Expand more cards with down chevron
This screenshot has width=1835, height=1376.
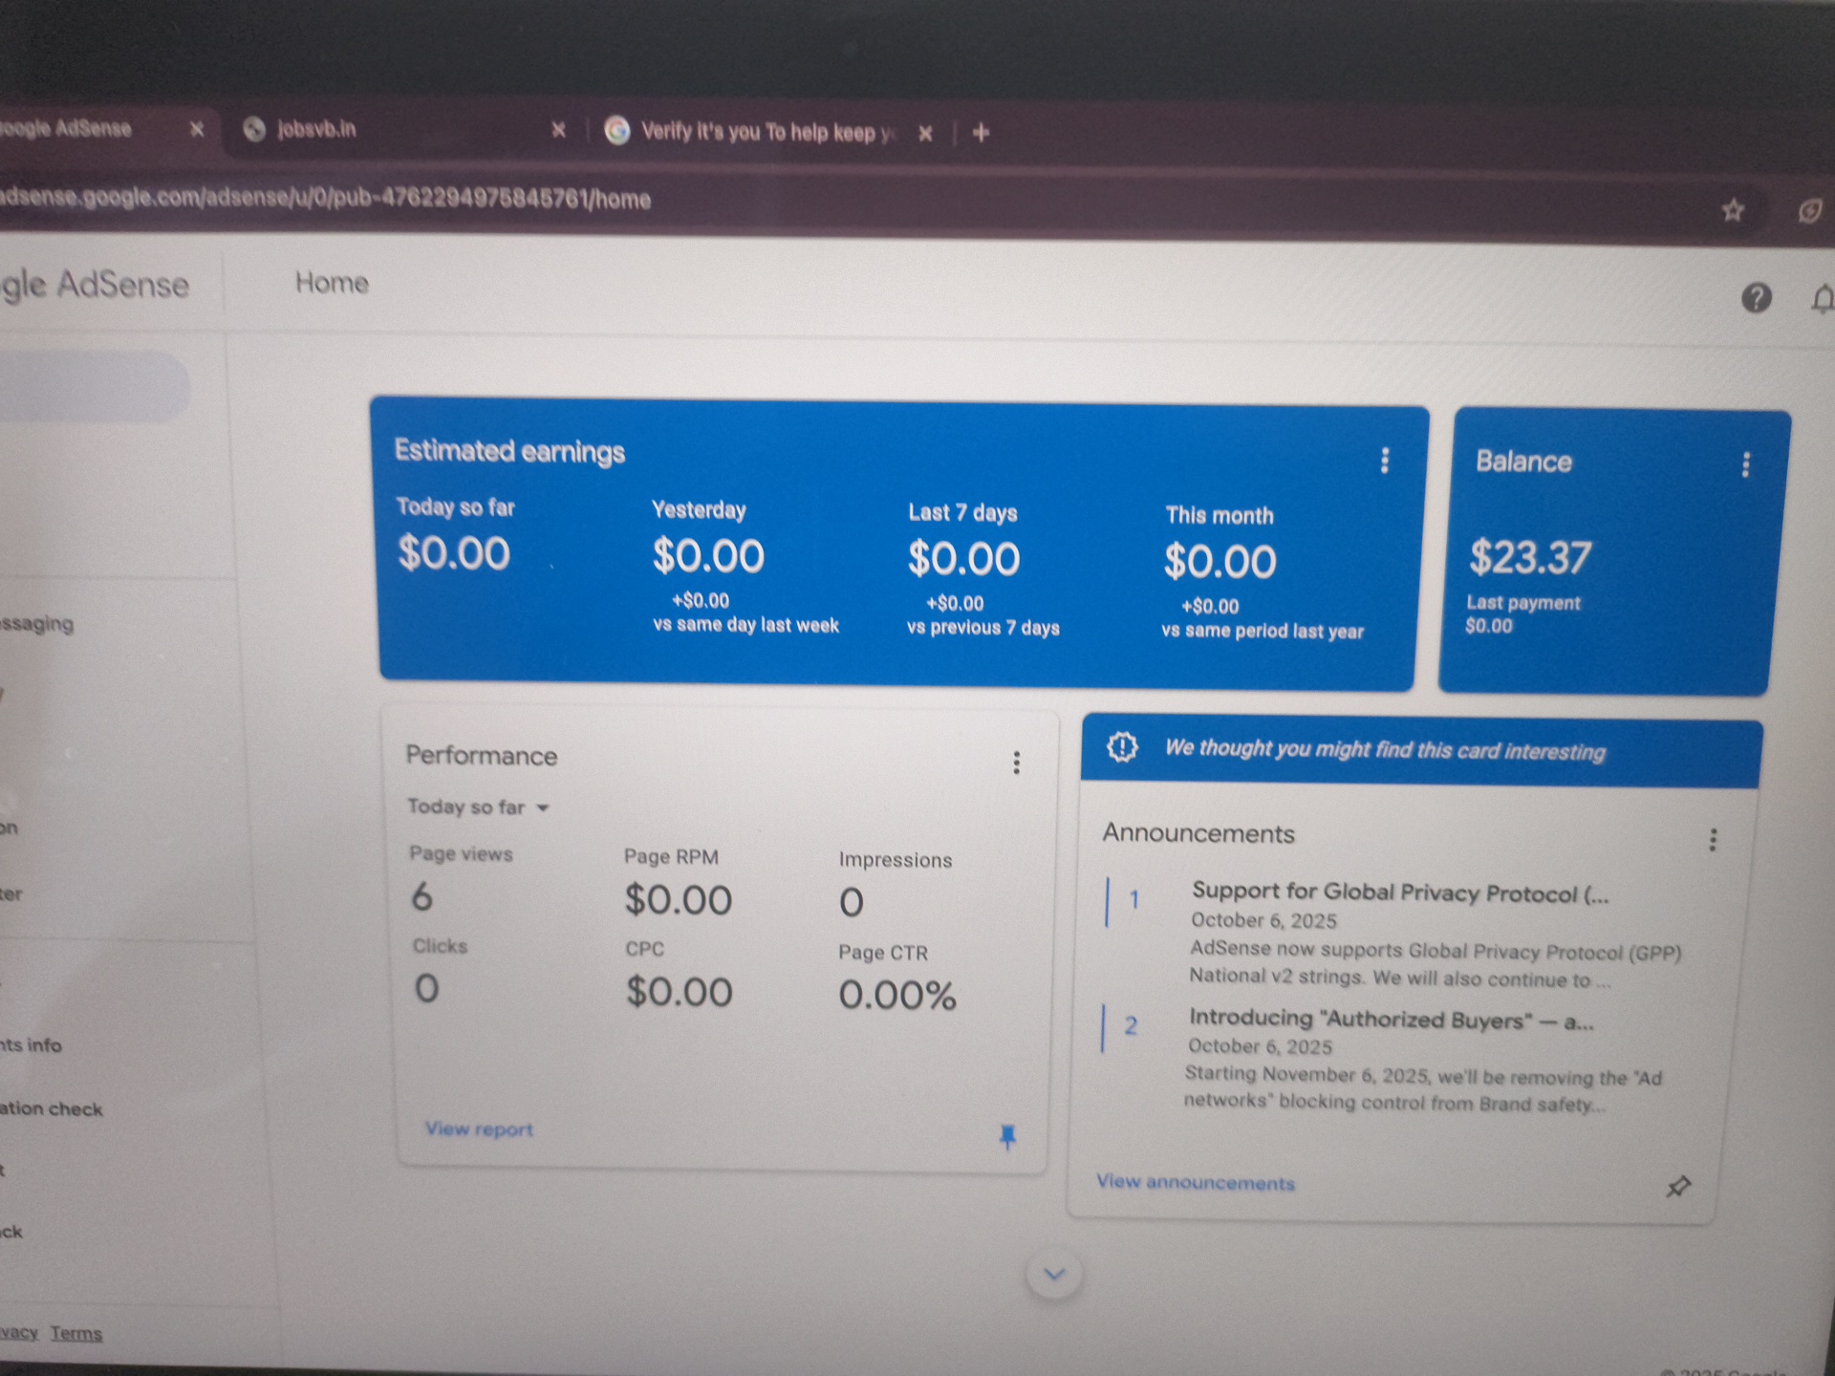(1054, 1275)
